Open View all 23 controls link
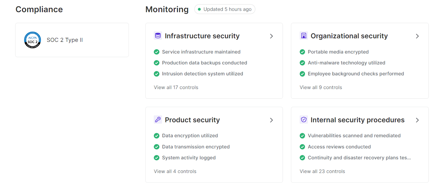 322,171
